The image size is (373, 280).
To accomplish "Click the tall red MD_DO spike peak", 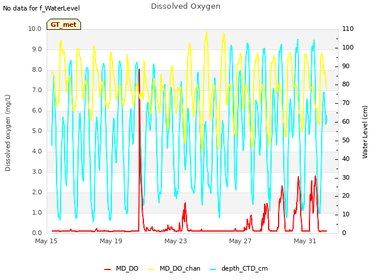I will click(139, 70).
